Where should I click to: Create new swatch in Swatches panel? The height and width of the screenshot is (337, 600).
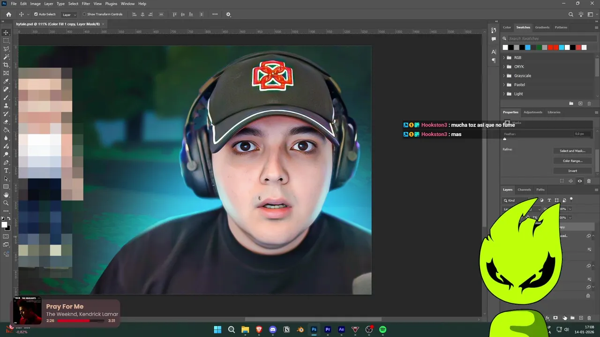pyautogui.click(x=580, y=103)
